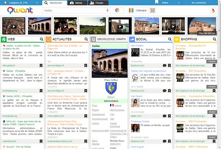
Task: Bookmark the Kiln Théâtre post
Action: coord(169,66)
